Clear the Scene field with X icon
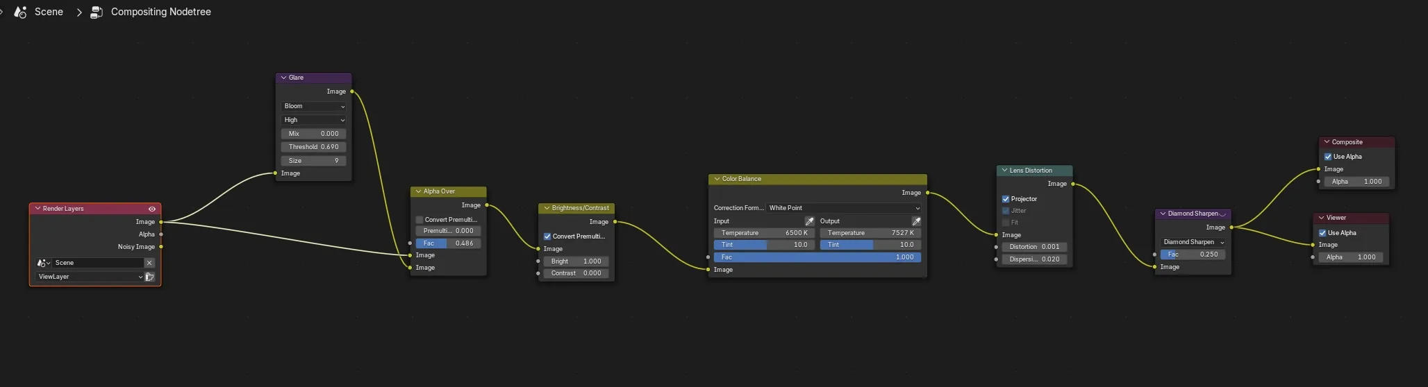1428x387 pixels. [x=149, y=263]
